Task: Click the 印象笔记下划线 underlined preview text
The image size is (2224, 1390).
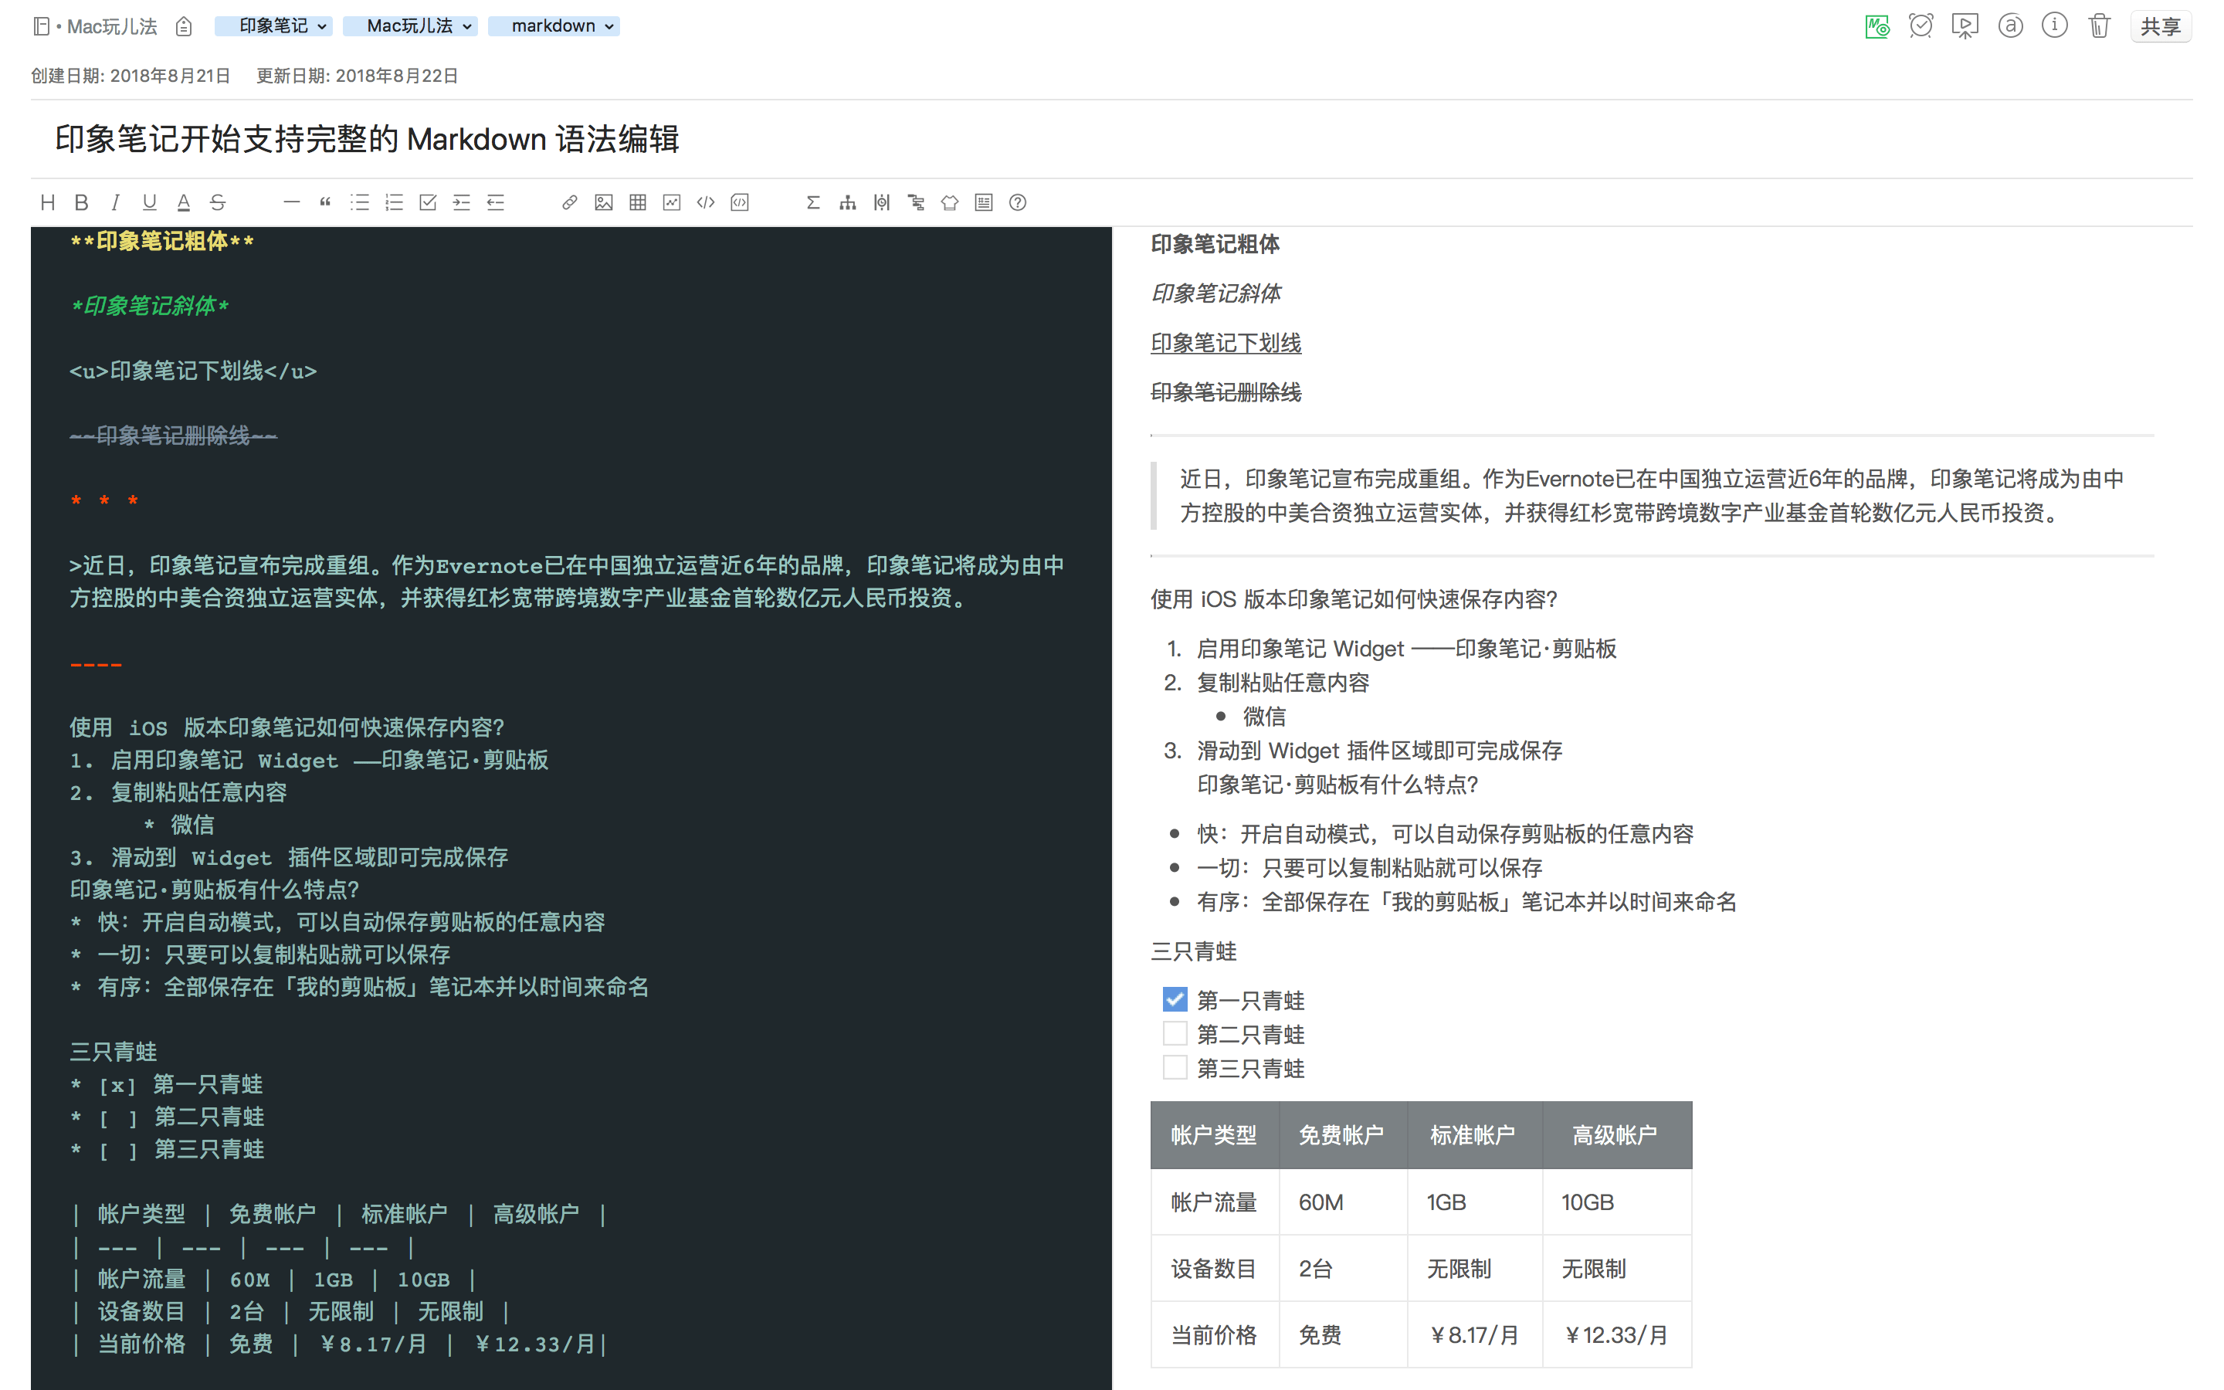Action: 1226,343
